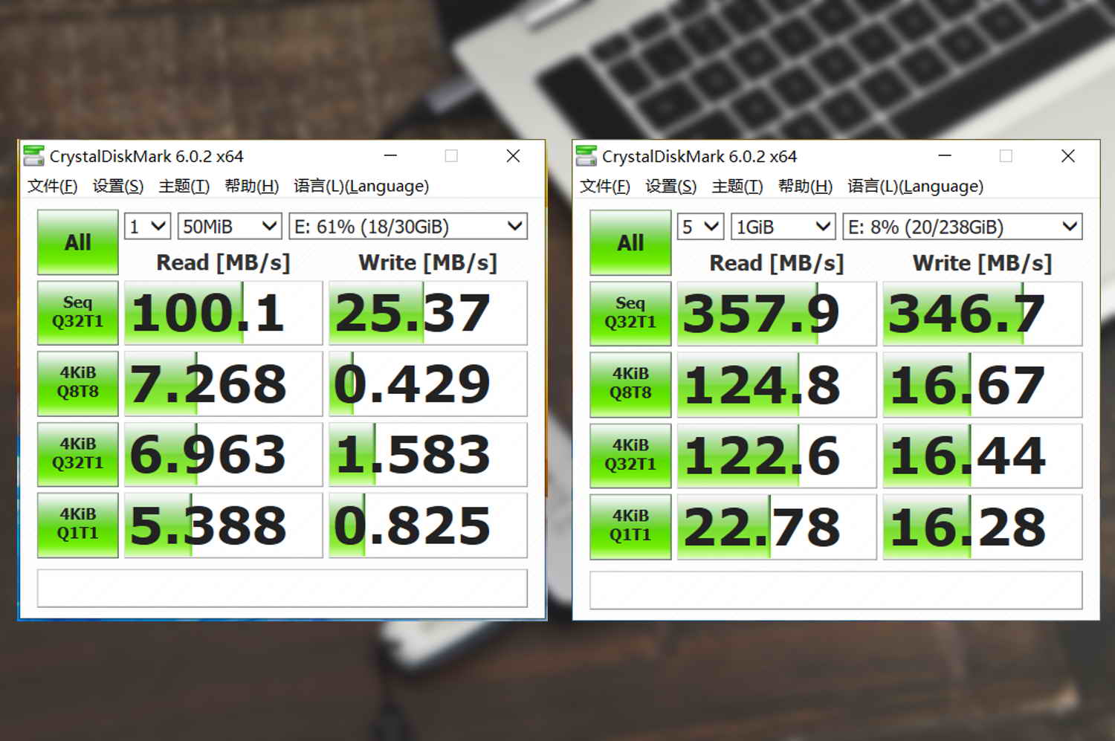Minimize the right CrystalDiskMark window
1115x741 pixels.
[x=945, y=156]
